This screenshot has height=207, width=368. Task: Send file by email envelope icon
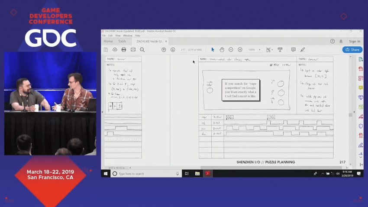(133, 50)
